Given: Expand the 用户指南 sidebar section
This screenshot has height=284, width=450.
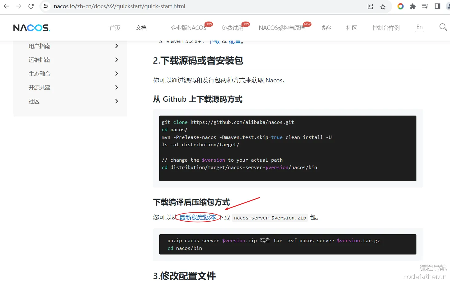Looking at the screenshot, I should coord(116,46).
